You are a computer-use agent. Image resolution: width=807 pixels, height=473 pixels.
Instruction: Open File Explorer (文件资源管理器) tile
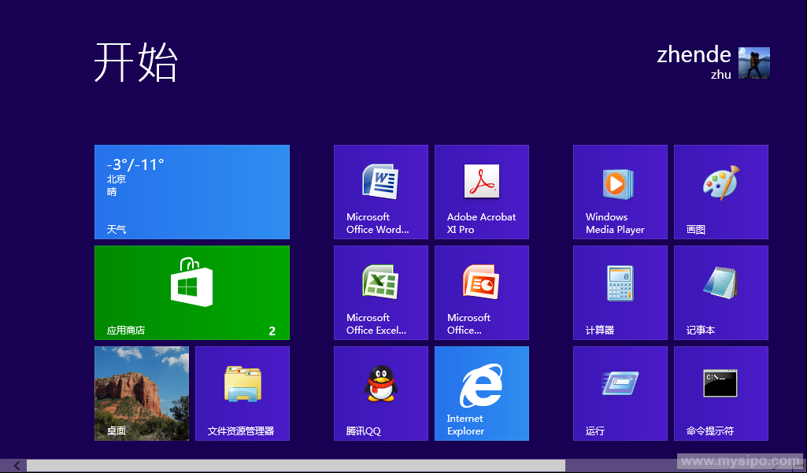point(242,394)
